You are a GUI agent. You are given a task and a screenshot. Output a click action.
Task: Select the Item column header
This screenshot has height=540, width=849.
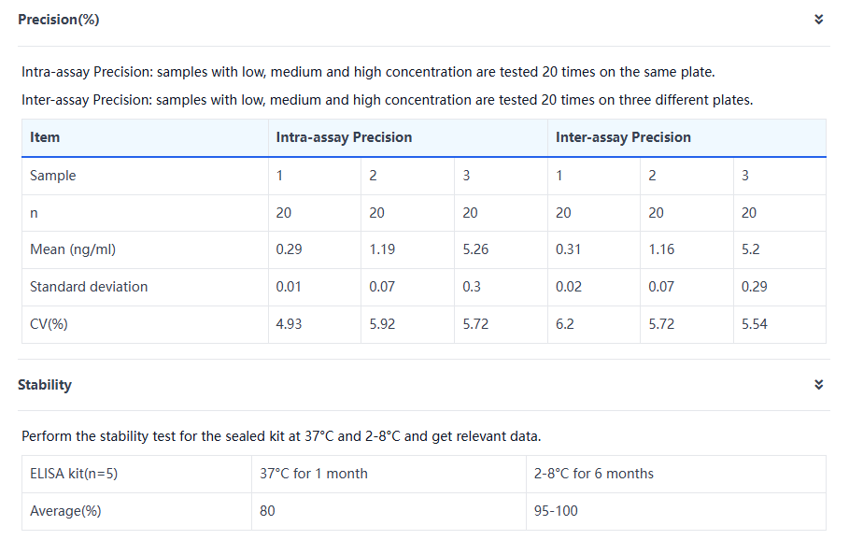coord(45,137)
